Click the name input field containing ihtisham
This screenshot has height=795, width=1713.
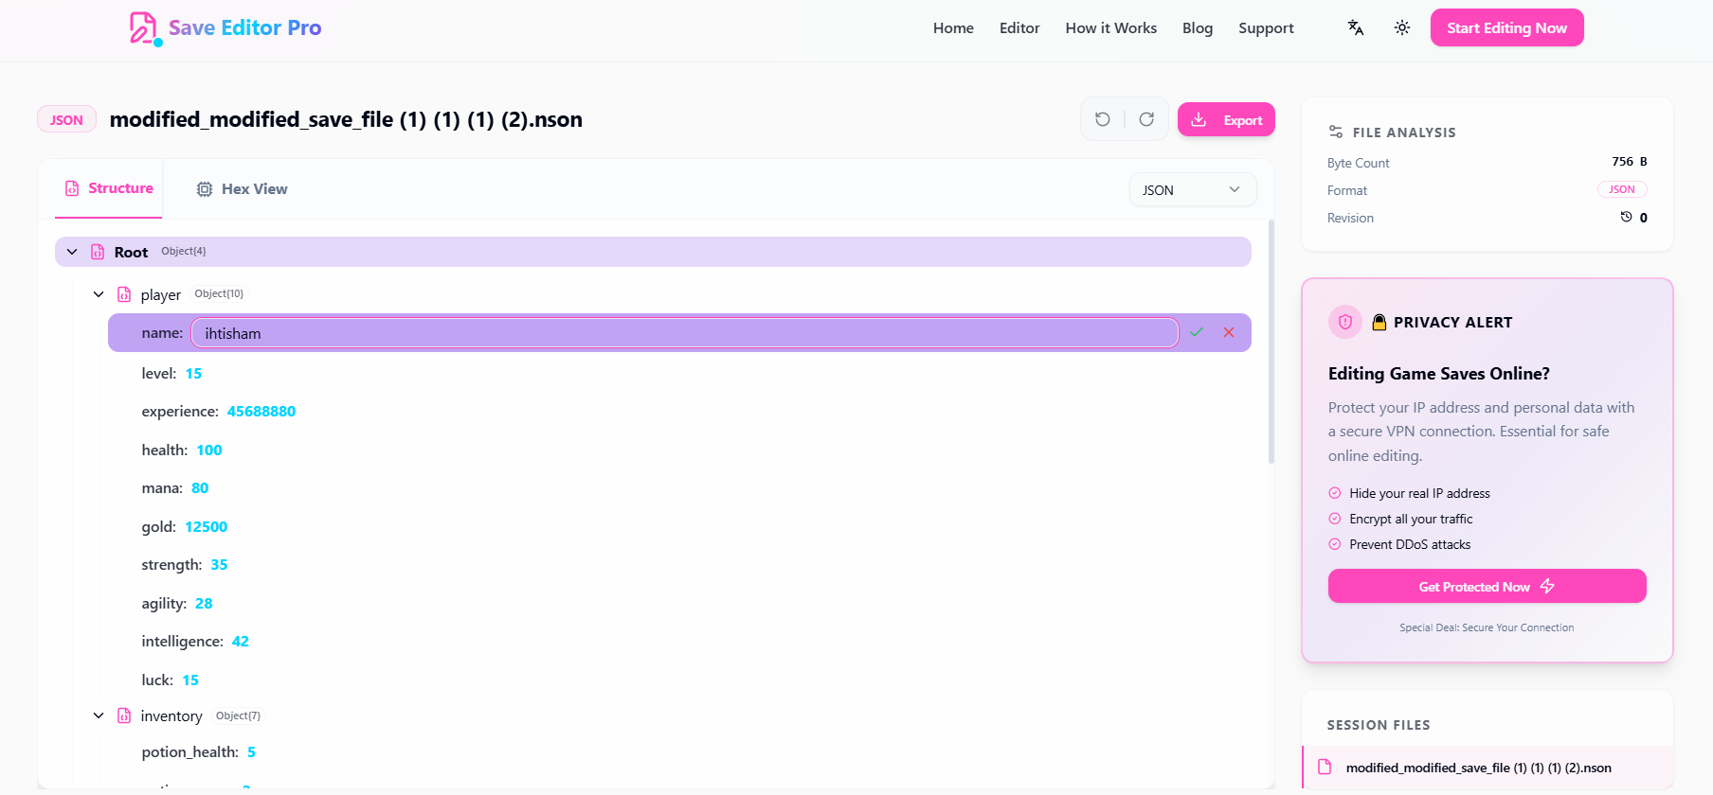tap(685, 333)
